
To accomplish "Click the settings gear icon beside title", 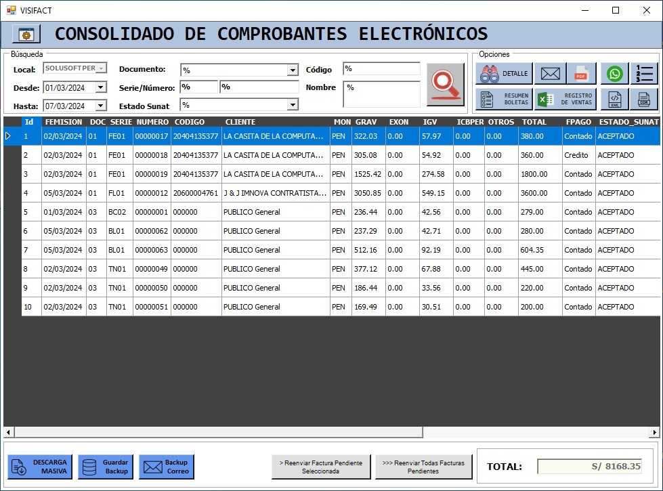I will [26, 34].
